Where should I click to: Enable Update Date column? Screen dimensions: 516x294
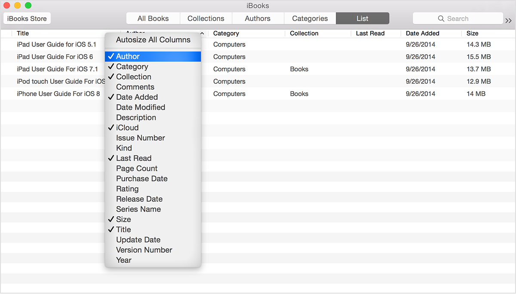click(153, 240)
